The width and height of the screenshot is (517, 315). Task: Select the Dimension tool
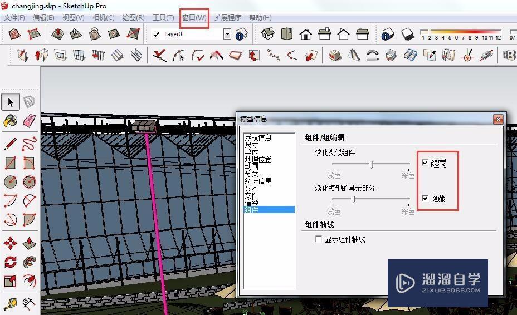point(30,303)
